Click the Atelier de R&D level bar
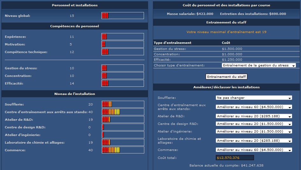301x170 pixels. [123, 119]
